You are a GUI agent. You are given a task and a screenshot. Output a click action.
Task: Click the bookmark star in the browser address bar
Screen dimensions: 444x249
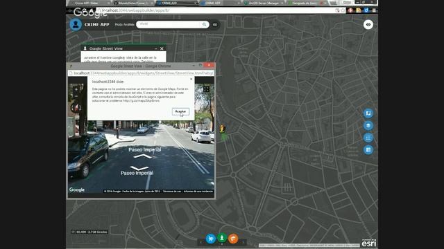point(343,10)
